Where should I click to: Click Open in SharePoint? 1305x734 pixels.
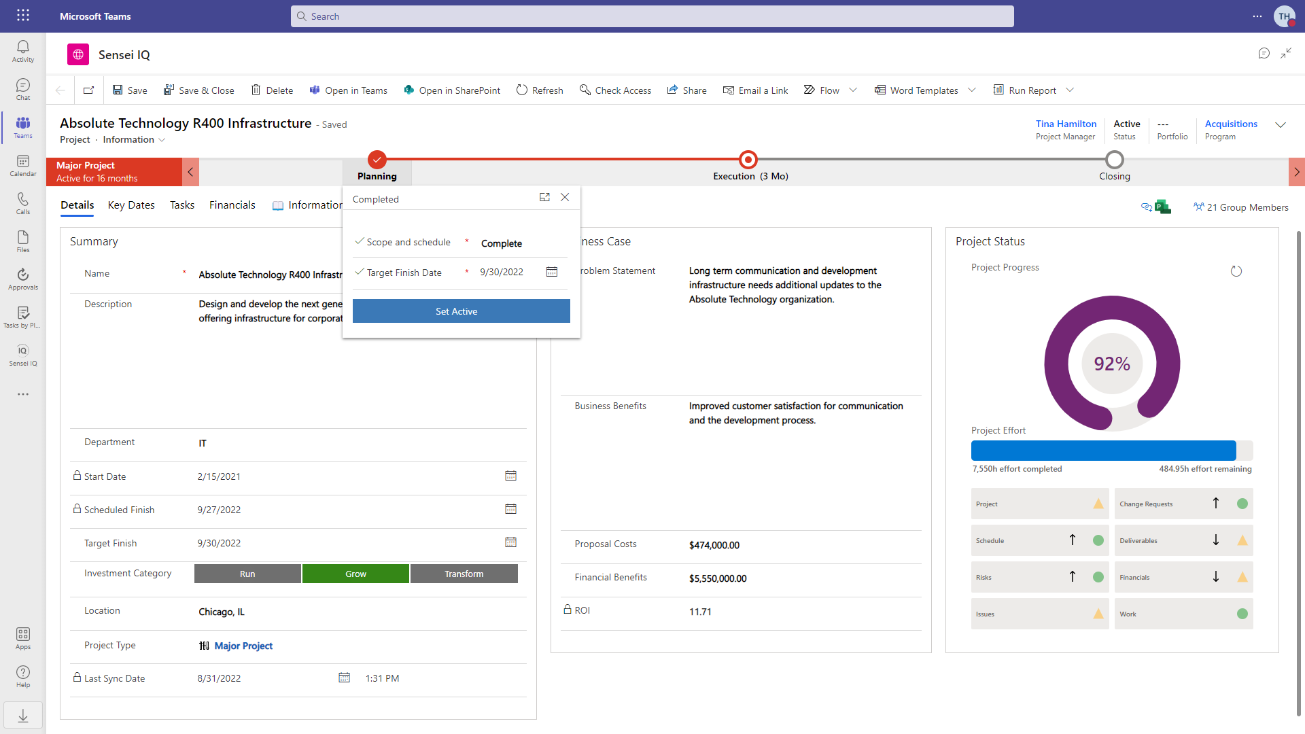pos(452,90)
